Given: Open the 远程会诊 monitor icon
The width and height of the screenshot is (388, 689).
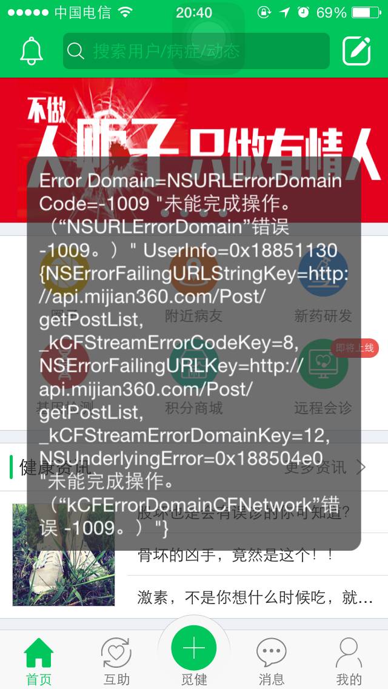Looking at the screenshot, I should pos(323,365).
